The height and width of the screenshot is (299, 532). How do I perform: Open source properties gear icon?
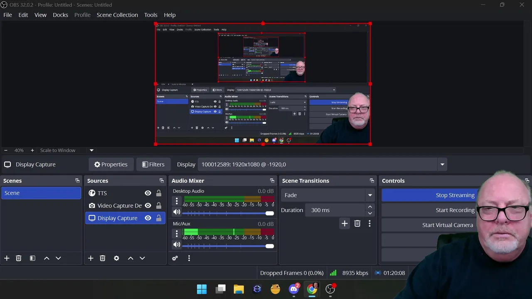[116, 258]
